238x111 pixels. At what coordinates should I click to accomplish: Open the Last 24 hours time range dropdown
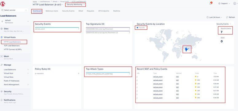pyautogui.click(x=214, y=17)
